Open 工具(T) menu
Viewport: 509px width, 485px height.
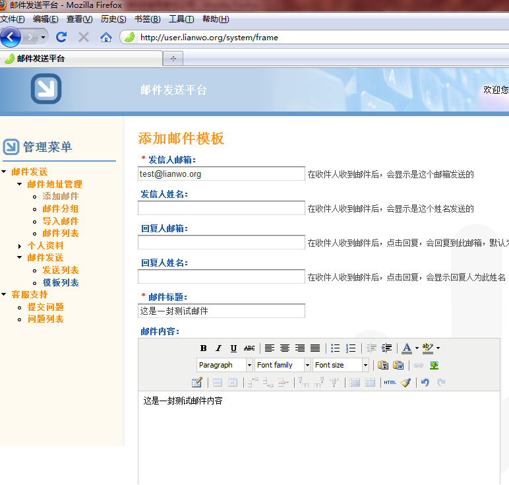(x=181, y=19)
